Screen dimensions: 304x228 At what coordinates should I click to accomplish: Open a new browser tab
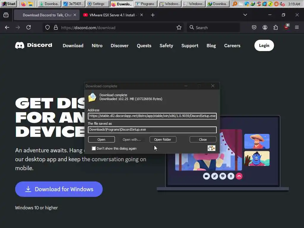[x=153, y=15]
